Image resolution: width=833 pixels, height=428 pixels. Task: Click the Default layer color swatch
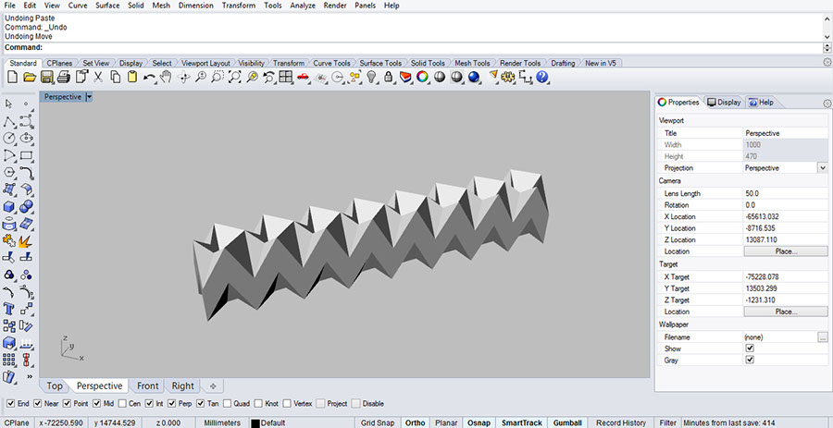pos(255,422)
